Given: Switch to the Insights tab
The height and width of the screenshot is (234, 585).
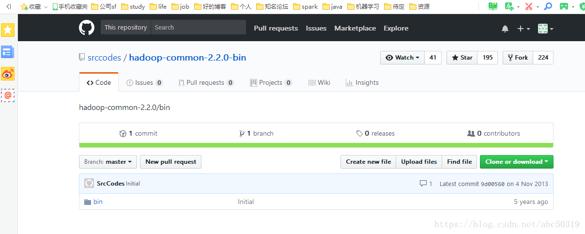Looking at the screenshot, I should (362, 83).
